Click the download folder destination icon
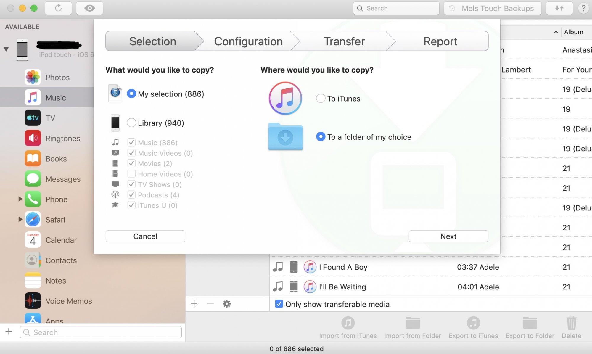This screenshot has height=354, width=592. click(x=285, y=136)
